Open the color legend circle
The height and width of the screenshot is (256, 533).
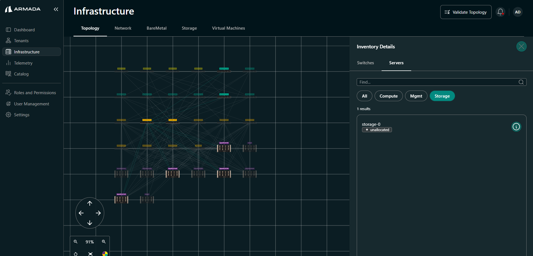coord(105,253)
